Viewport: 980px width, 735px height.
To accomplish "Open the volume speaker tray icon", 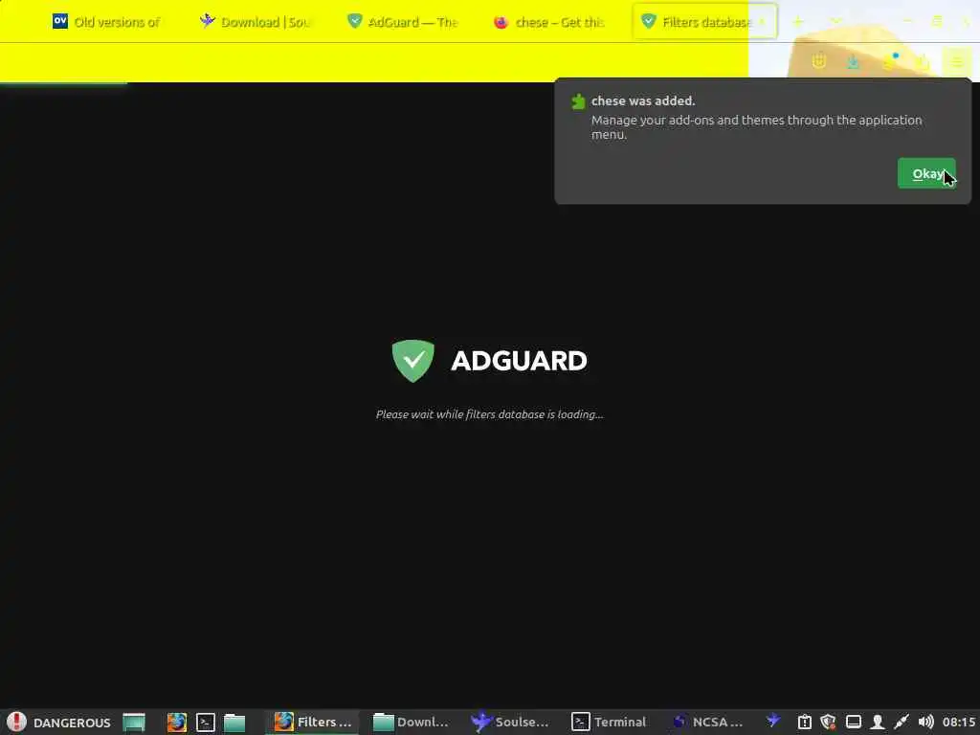I will (x=926, y=722).
